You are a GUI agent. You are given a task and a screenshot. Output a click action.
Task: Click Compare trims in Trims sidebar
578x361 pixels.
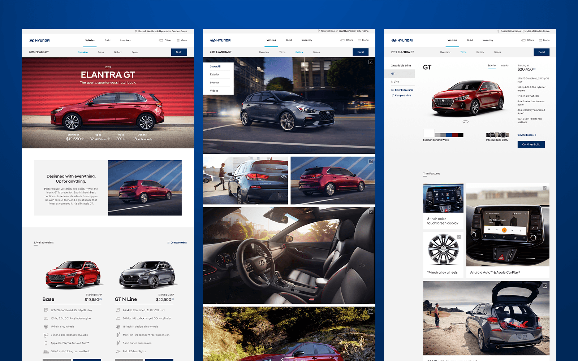(401, 96)
